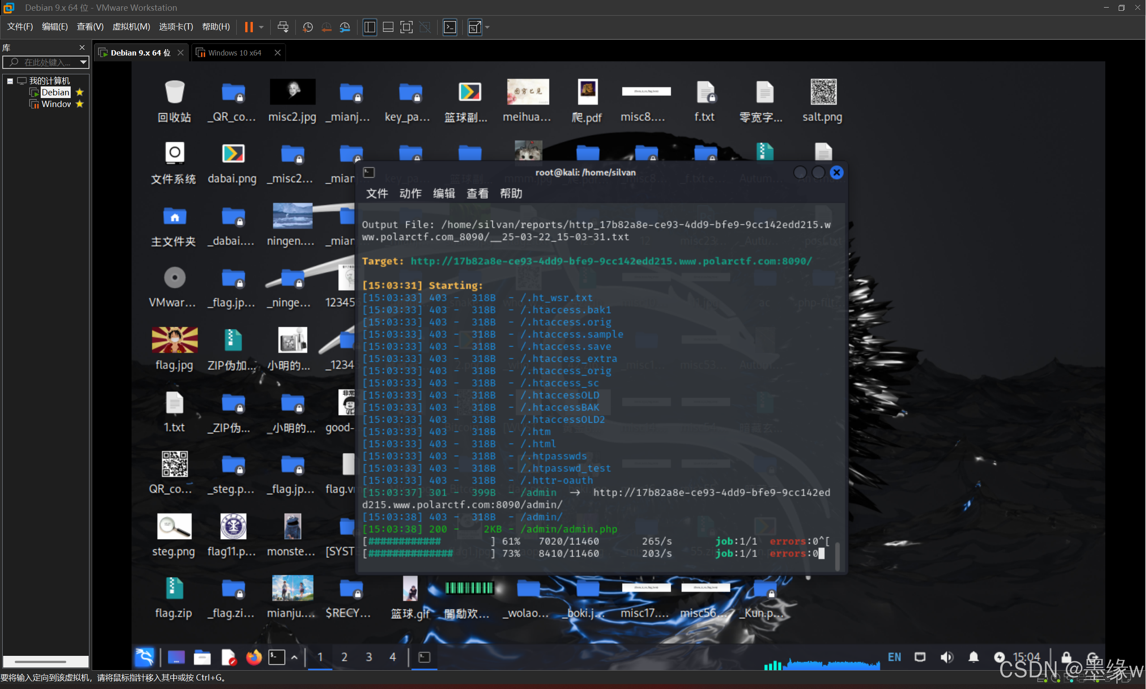The height and width of the screenshot is (689, 1146).
Task: Toggle the library sidebar view button
Action: coord(369,27)
